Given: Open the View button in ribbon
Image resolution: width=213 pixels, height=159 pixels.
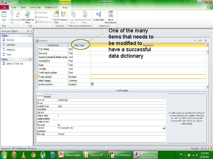Looking at the screenshot, I should pyautogui.click(x=4, y=17).
